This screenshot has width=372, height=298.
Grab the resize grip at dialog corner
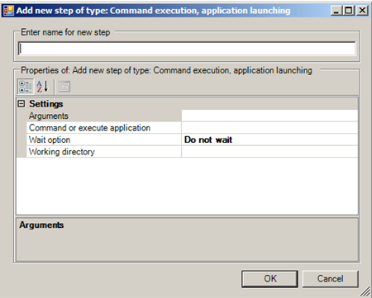(x=365, y=291)
